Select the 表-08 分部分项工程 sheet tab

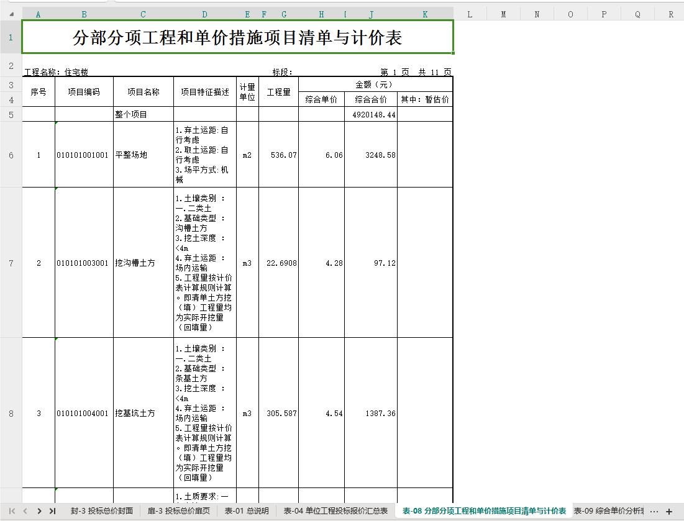[x=484, y=511]
